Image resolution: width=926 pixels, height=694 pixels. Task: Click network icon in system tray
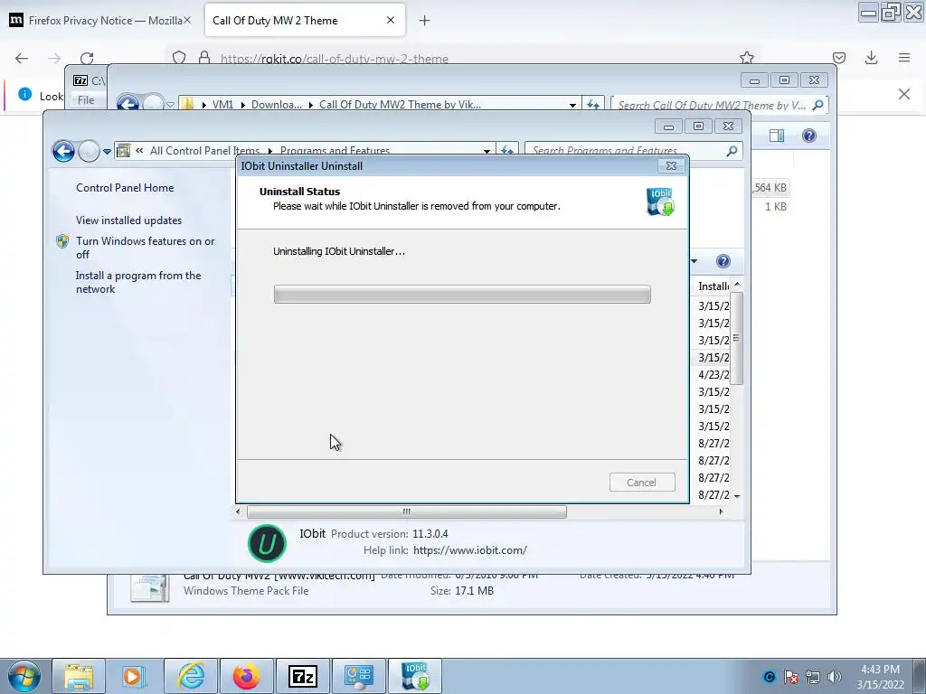point(813,677)
